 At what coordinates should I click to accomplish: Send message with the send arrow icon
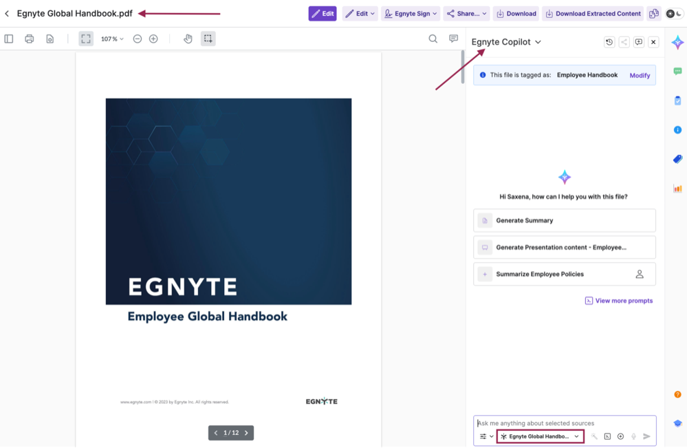coord(647,436)
